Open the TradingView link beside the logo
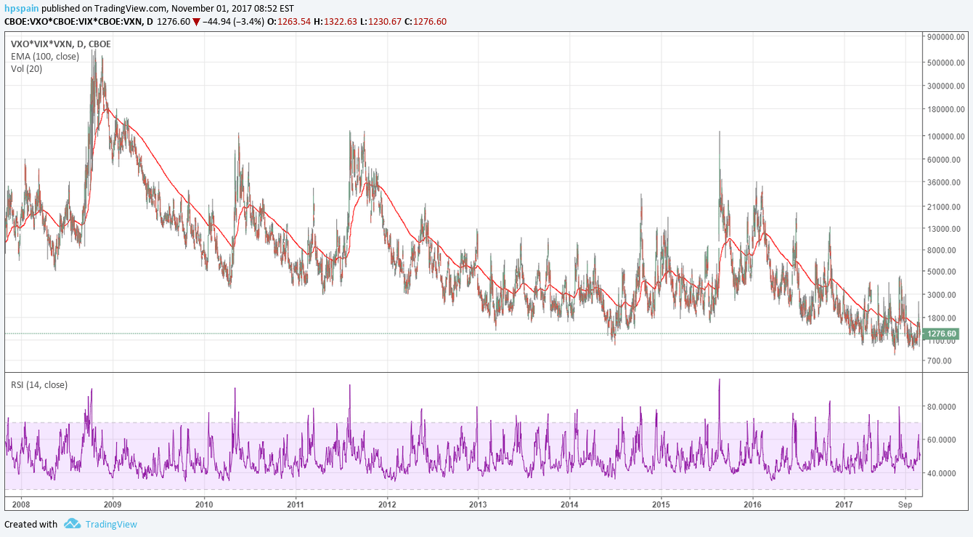Image resolution: width=973 pixels, height=537 pixels. click(x=111, y=524)
